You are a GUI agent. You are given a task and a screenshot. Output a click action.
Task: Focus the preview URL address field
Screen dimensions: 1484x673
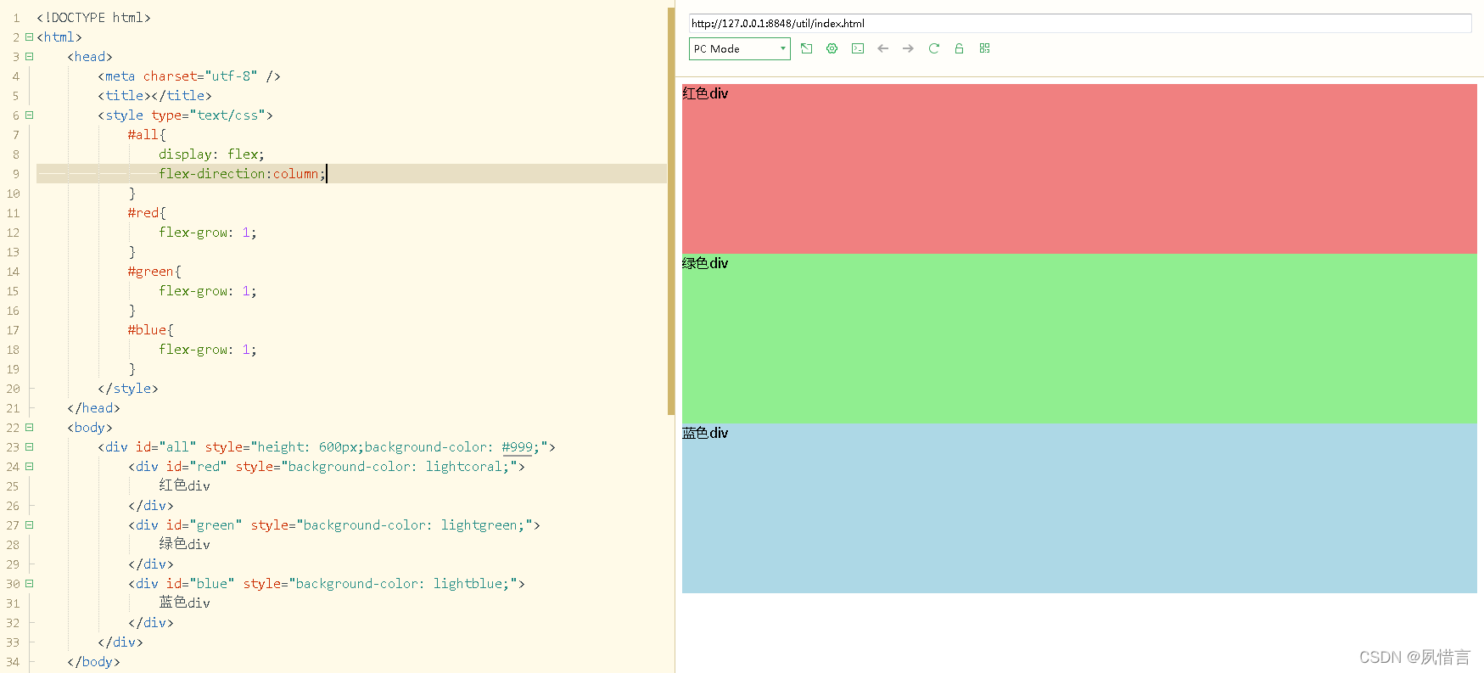(1079, 23)
